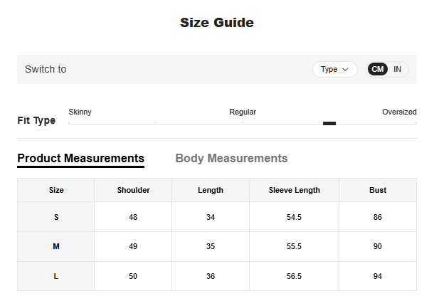The height and width of the screenshot is (296, 429).
Task: Select the Oversized fit label
Action: coord(399,112)
